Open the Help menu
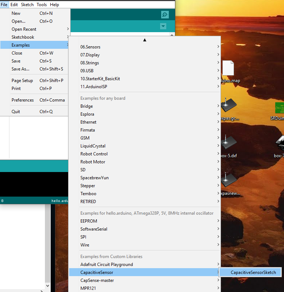This screenshot has height=292, width=284. pos(54,4)
